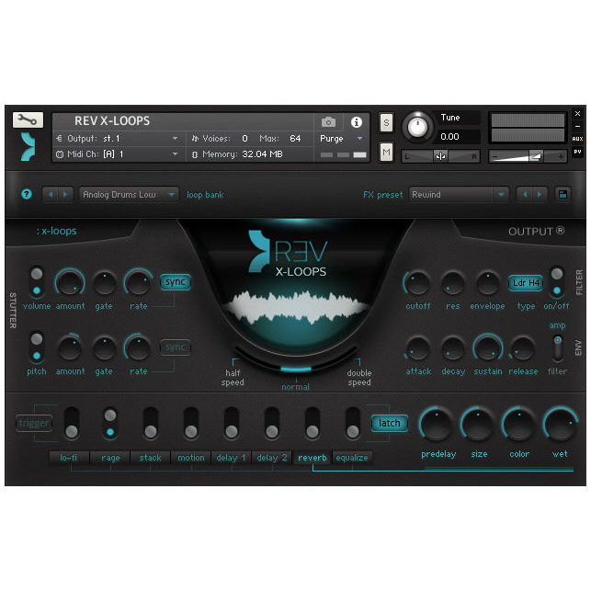Enable the stack effect switch
591x591 pixels.
tap(151, 424)
